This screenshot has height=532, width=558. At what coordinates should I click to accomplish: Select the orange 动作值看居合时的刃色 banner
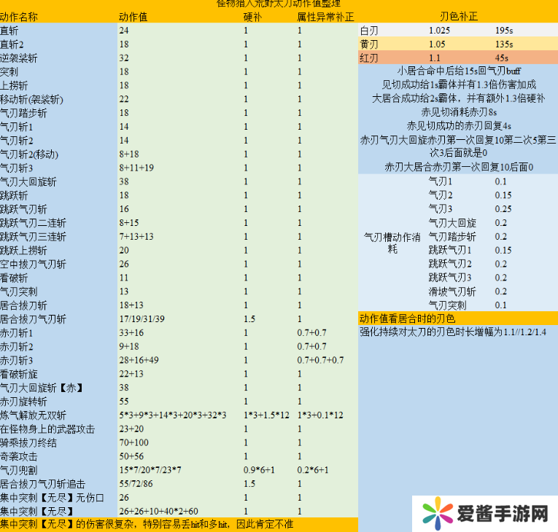coord(457,318)
